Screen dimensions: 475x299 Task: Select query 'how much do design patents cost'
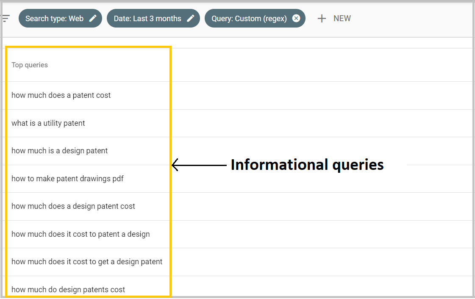click(x=68, y=290)
